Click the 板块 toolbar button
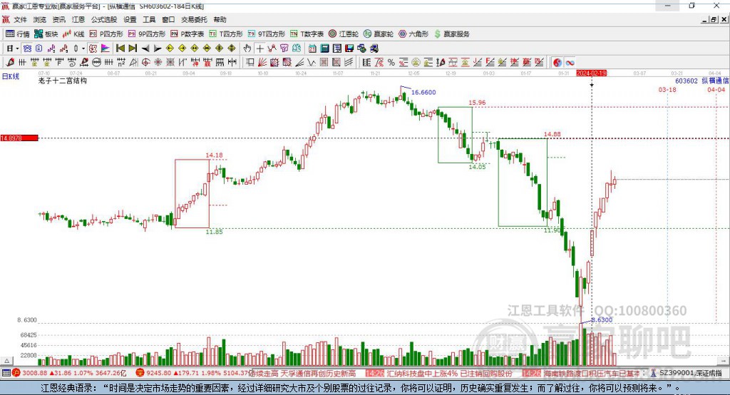Image resolution: width=730 pixels, height=395 pixels. pyautogui.click(x=46, y=34)
